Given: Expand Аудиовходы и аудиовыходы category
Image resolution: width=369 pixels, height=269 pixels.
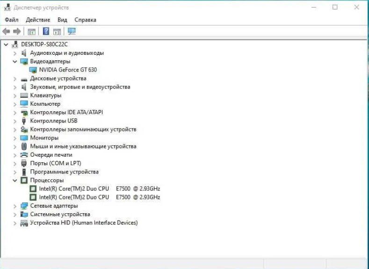Looking at the screenshot, I should [15, 53].
